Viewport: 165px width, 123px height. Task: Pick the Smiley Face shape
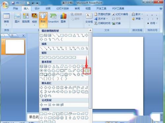pos(66,75)
